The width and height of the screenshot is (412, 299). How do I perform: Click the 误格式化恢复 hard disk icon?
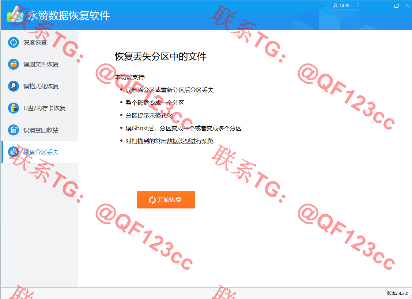pyautogui.click(x=14, y=86)
